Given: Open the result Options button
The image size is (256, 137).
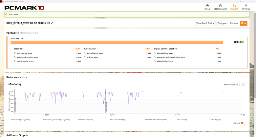Looking at the screenshot, I should click(234, 23).
